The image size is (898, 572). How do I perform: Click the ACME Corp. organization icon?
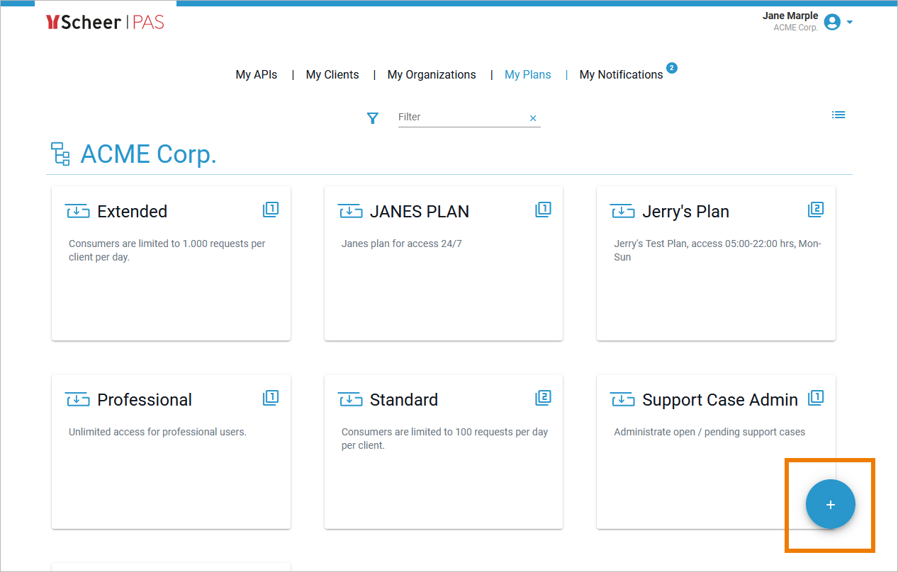[x=60, y=154]
